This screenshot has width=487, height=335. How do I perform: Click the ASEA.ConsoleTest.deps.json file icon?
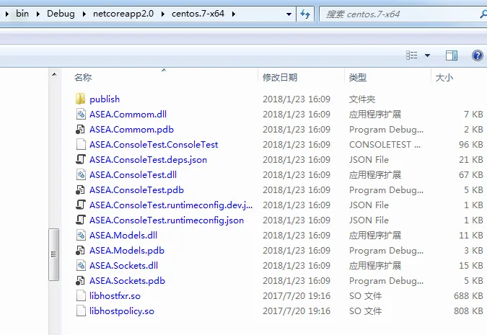[x=81, y=160]
